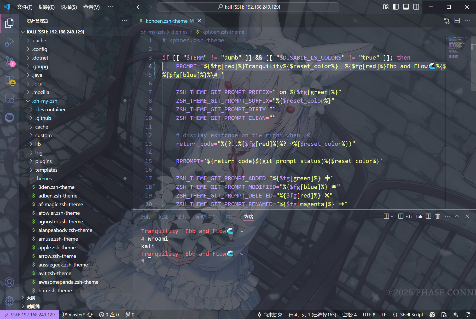
Task: Maximize the panel with the up chevron
Action: point(457,216)
